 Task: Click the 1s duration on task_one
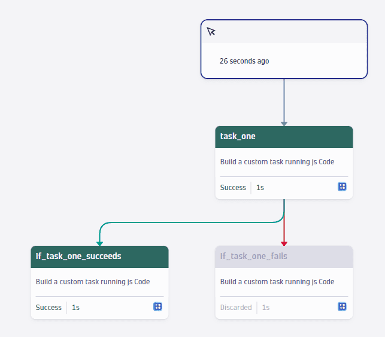click(260, 188)
